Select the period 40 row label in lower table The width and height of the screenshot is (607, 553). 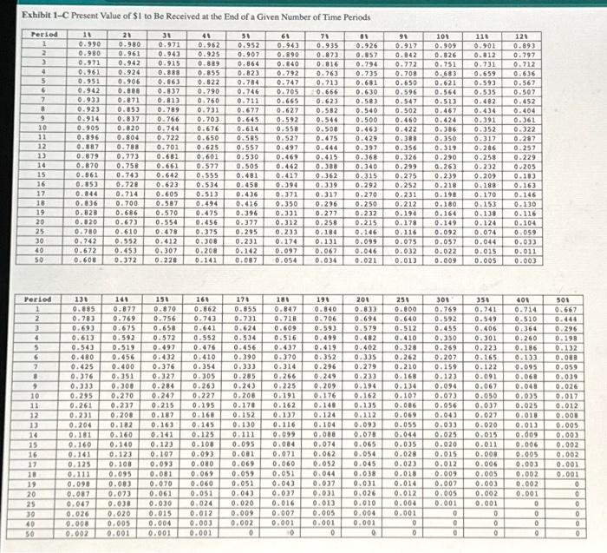(x=30, y=524)
